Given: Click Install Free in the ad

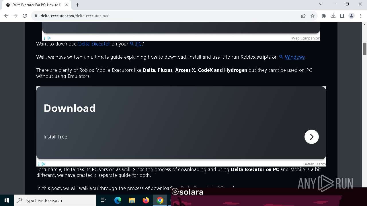Looking at the screenshot, I should (55, 137).
